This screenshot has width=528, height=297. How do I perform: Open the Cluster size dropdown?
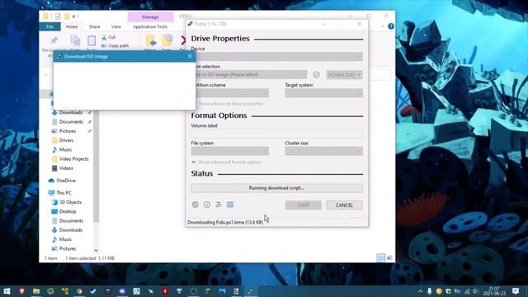(x=324, y=151)
